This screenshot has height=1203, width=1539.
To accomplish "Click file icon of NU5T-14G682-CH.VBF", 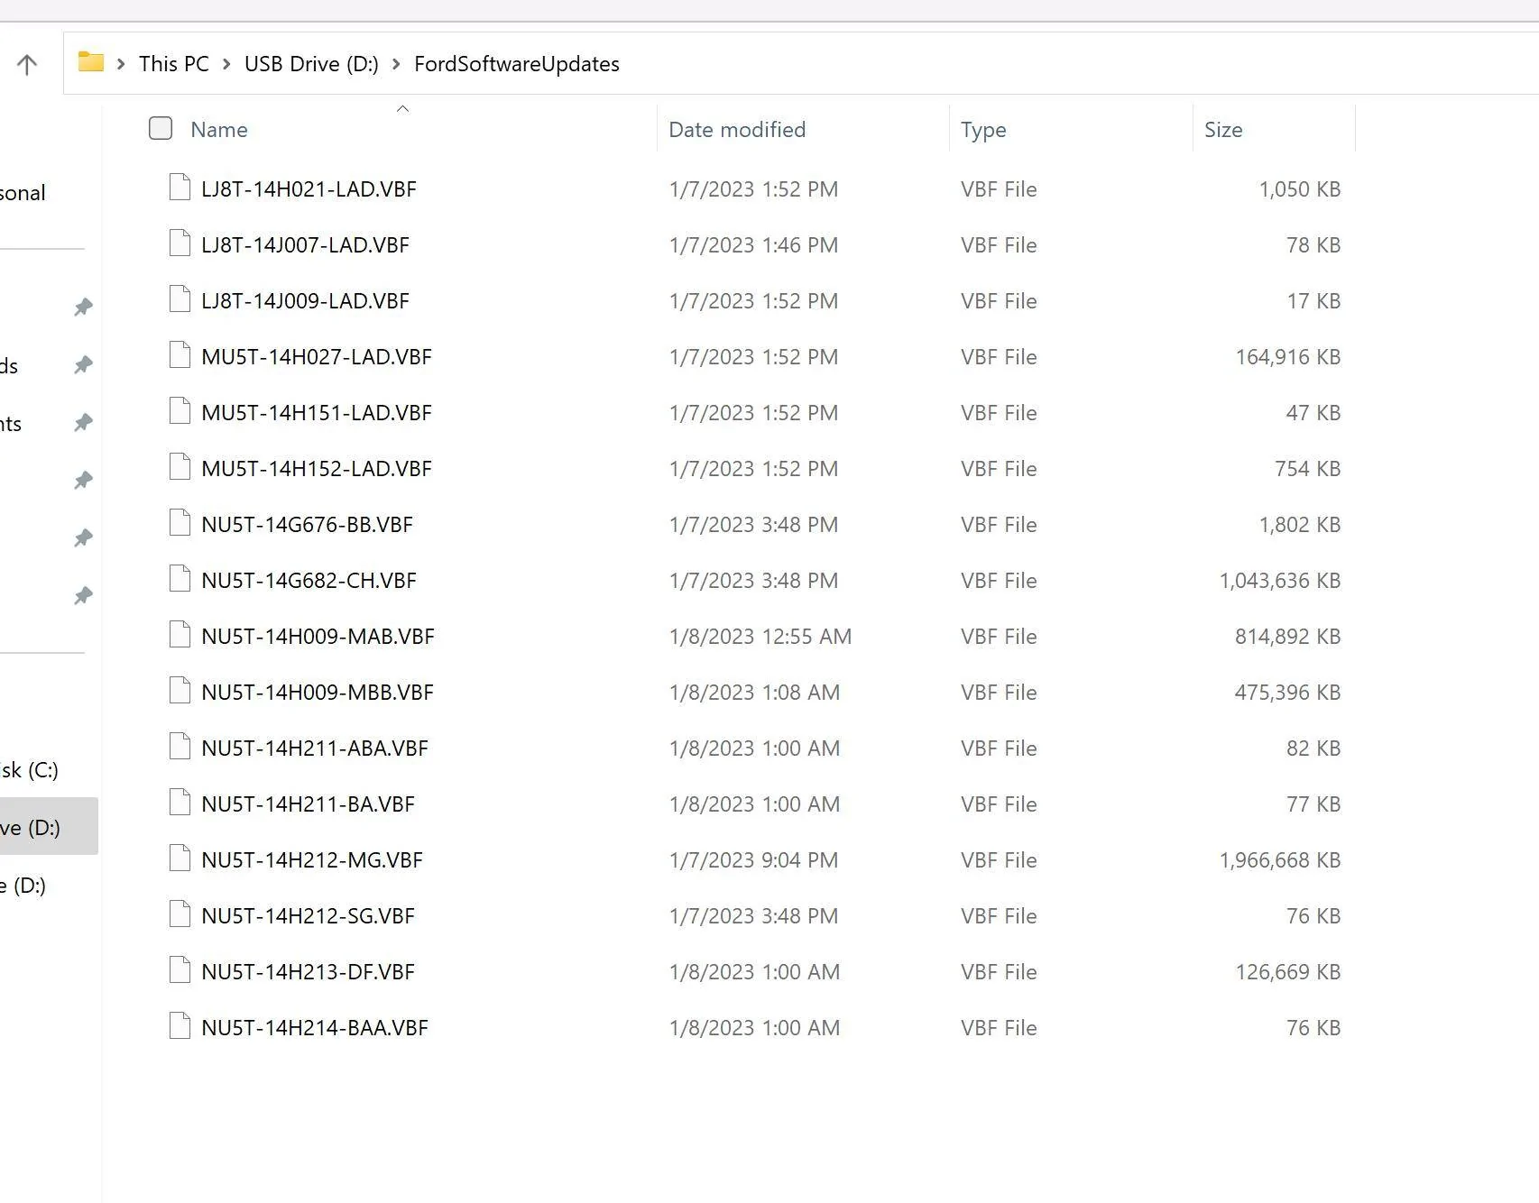I will pos(180,579).
